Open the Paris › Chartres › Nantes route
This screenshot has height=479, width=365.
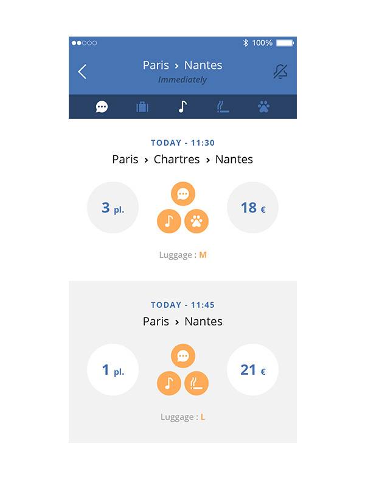click(182, 160)
